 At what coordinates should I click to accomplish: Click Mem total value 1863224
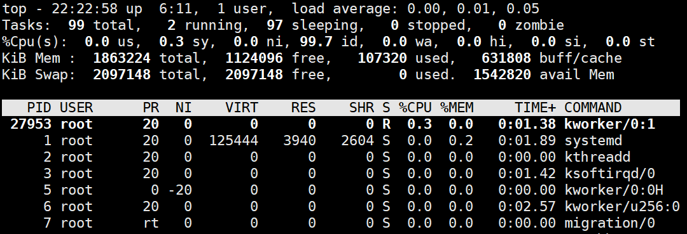point(121,58)
